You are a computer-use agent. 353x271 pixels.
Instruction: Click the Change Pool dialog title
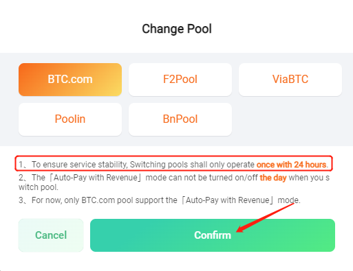[x=177, y=29]
